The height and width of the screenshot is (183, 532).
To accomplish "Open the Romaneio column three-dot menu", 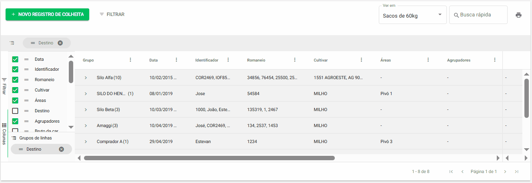I will (295, 60).
